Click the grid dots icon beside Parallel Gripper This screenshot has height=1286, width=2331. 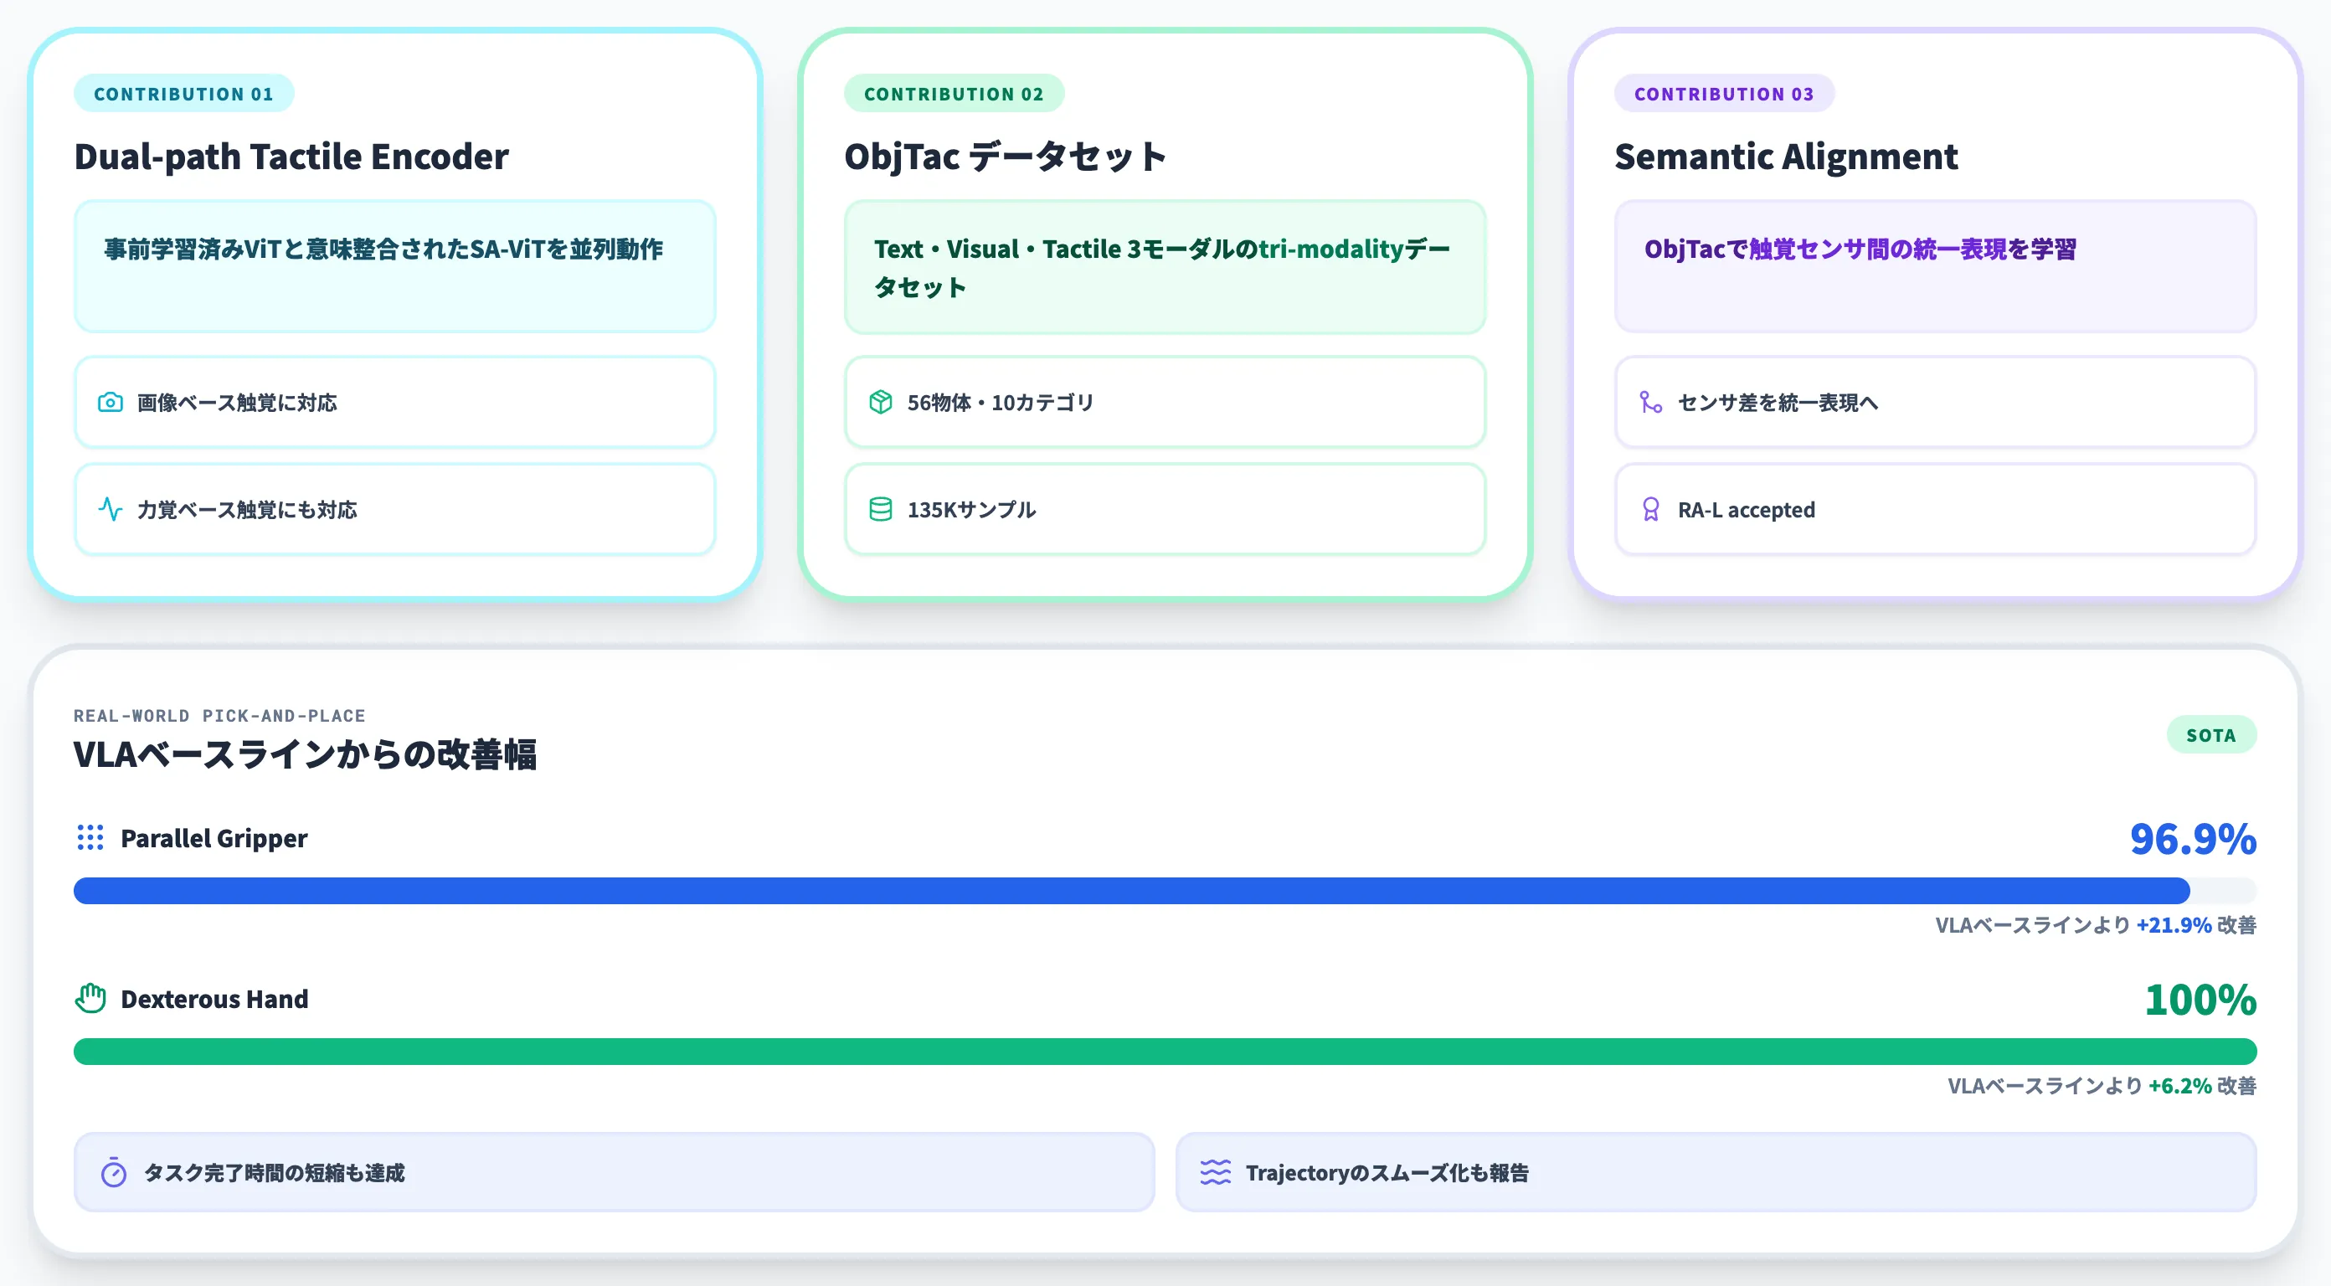click(90, 837)
